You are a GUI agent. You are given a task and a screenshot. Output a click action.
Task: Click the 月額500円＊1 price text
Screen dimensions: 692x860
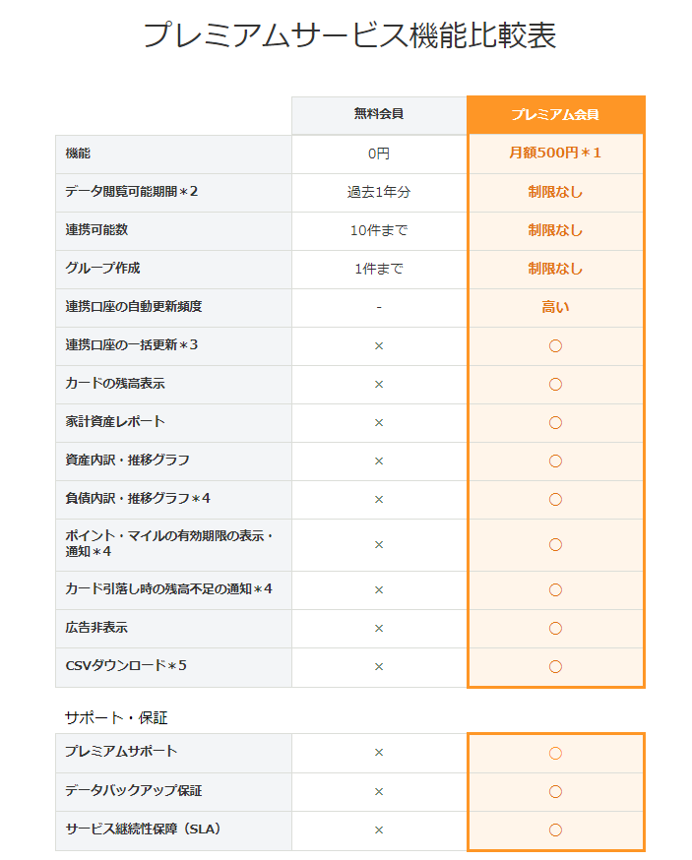point(555,154)
